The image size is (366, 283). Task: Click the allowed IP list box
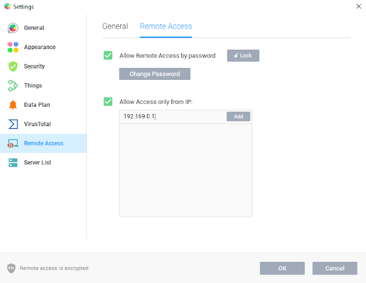[185, 170]
